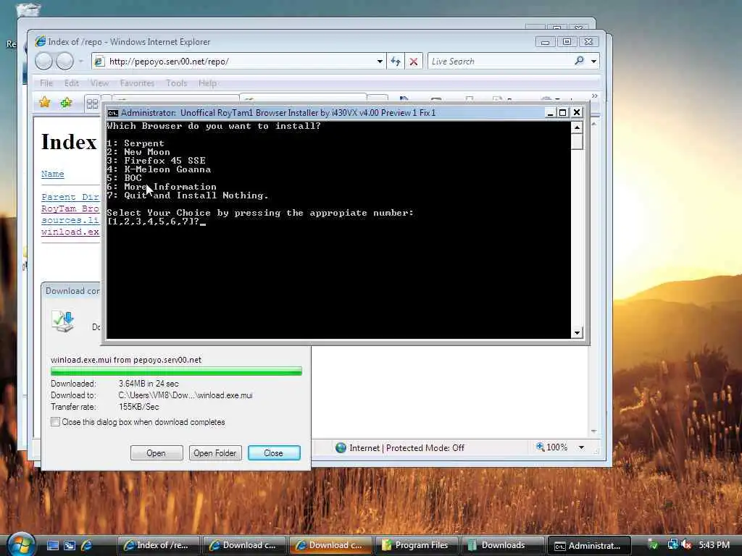The height and width of the screenshot is (556, 742).
Task: Click command prompt title bar icon
Action: click(112, 113)
